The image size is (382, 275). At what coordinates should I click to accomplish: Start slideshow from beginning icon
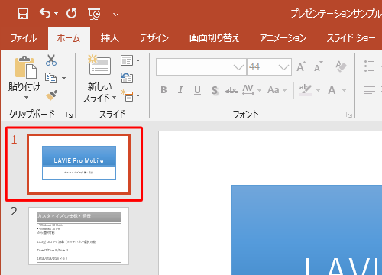pyautogui.click(x=94, y=14)
